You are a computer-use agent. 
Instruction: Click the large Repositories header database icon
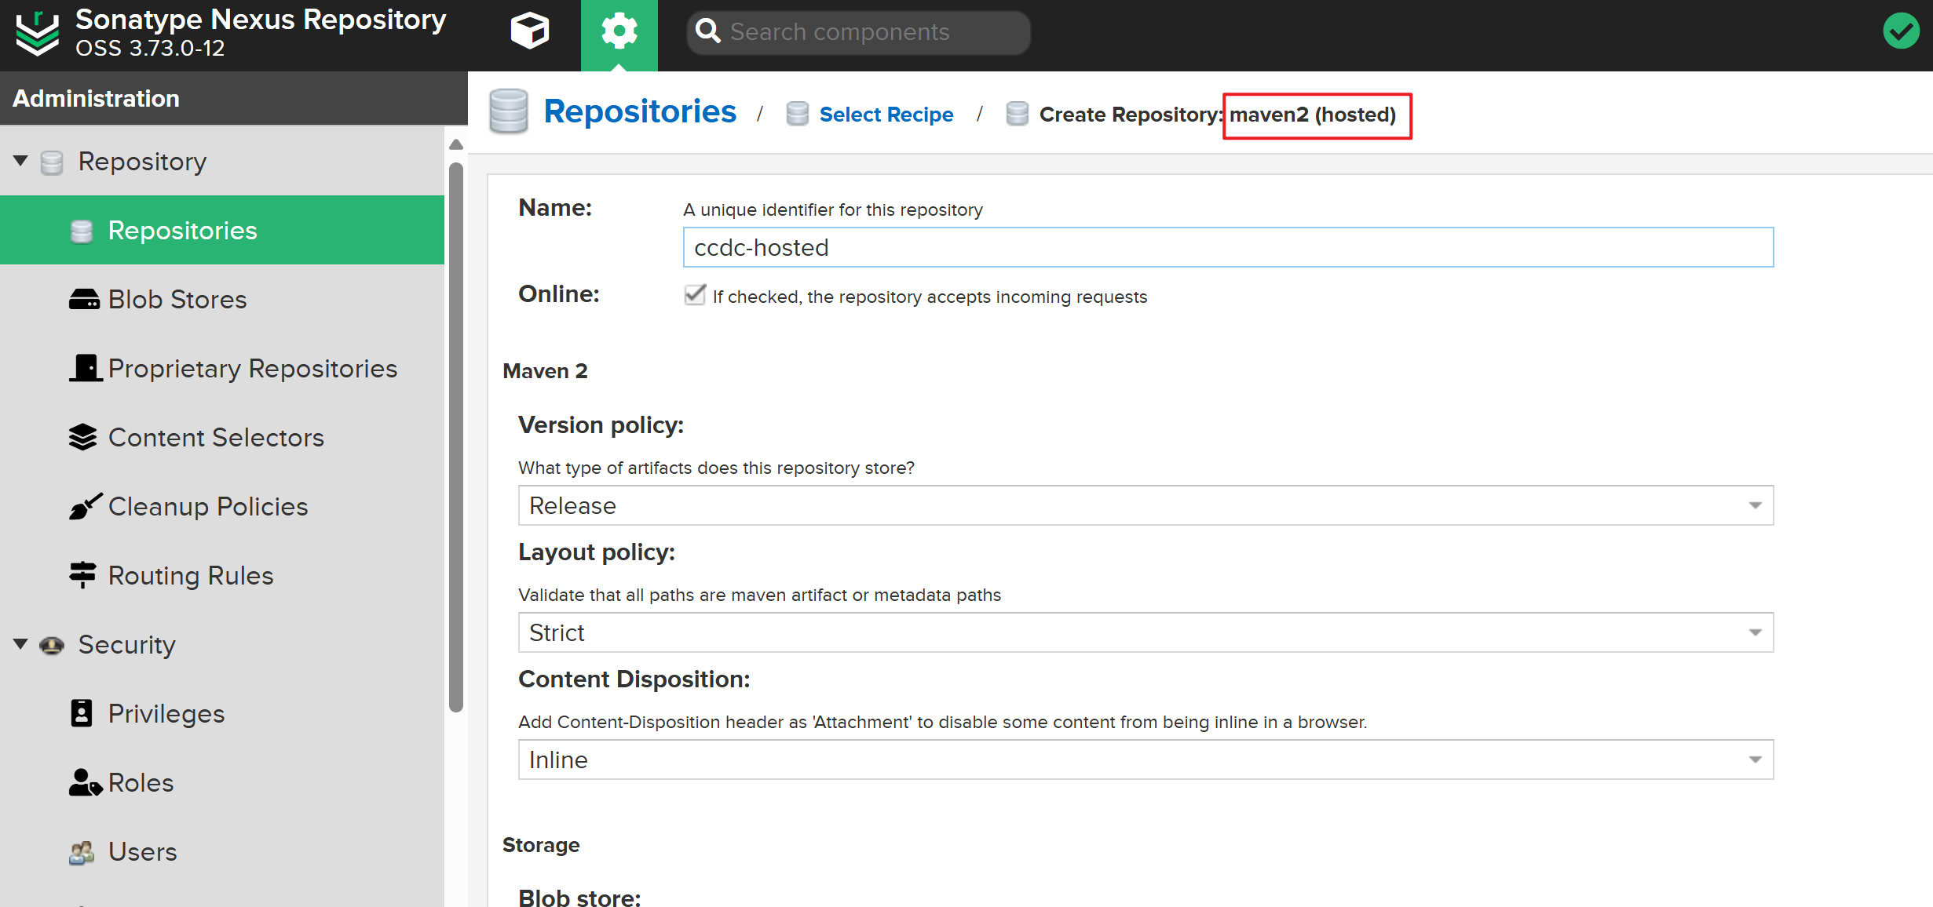click(509, 111)
